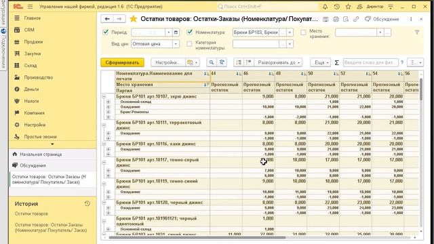This screenshot has width=434, height=244.
Task: Open the Вид цен dropdown arrow
Action: (x=176, y=44)
